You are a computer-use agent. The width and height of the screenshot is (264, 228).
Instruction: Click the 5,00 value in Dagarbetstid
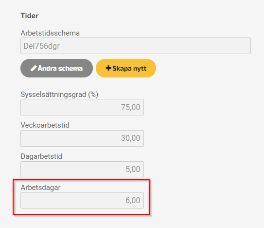point(133,169)
